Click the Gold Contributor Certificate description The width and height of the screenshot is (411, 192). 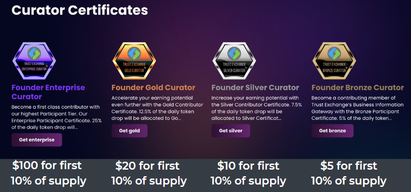tap(157, 108)
